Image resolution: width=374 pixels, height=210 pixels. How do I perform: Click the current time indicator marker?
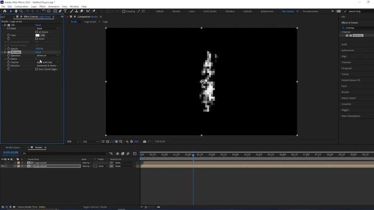[193, 155]
